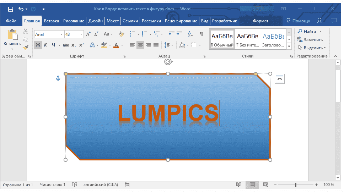Switch to the Рецензирование tab
This screenshot has width=344, height=192.
[x=181, y=21]
